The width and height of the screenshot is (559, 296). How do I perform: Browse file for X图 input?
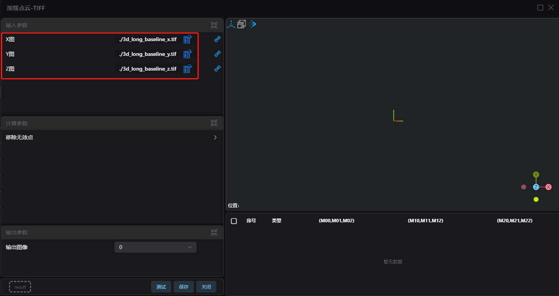(188, 39)
